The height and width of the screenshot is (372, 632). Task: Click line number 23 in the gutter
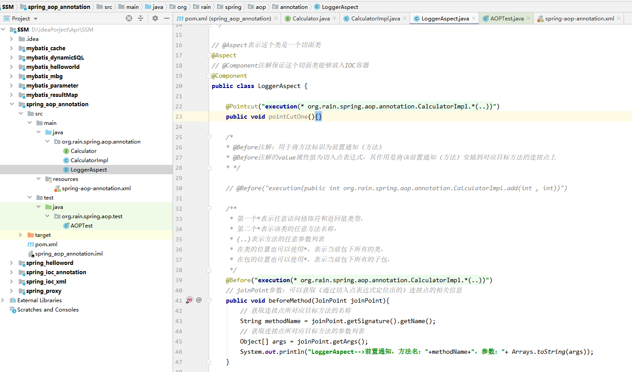tap(179, 116)
